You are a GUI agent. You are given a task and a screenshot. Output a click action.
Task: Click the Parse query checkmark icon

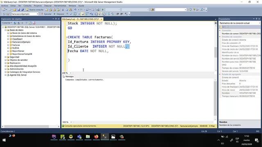(71, 14)
